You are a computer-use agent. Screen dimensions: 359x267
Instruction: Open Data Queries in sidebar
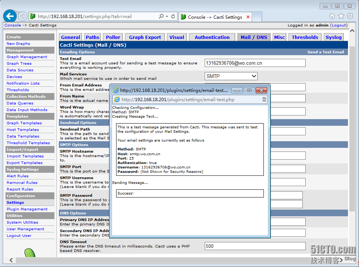[x=20, y=103]
